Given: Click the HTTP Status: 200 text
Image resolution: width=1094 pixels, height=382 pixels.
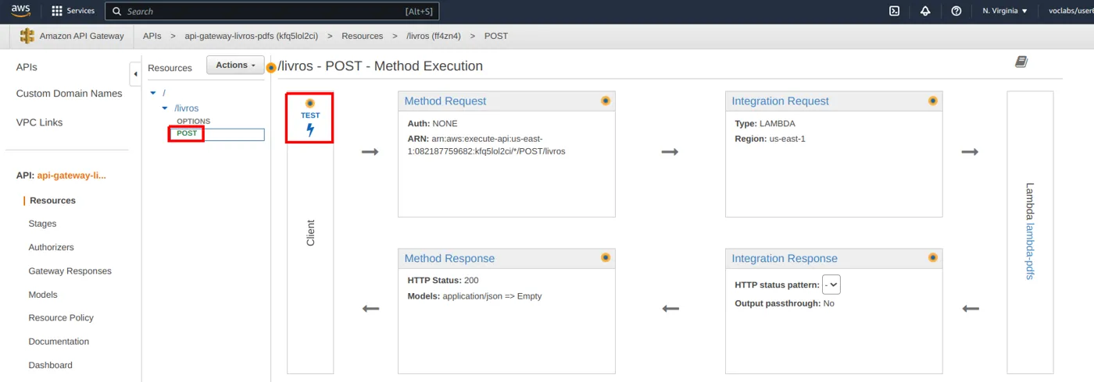Looking at the screenshot, I should tap(442, 281).
